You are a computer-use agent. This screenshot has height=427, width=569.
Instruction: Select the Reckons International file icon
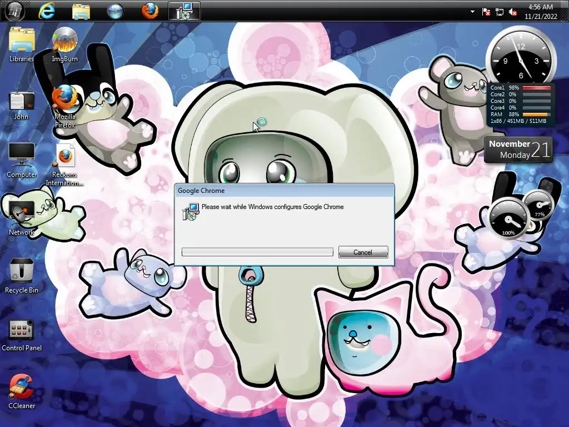64,165
